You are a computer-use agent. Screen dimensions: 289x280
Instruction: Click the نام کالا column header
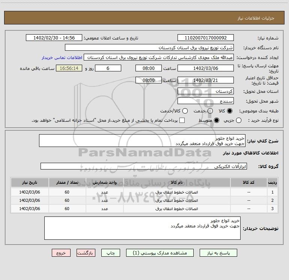[x=177, y=183]
